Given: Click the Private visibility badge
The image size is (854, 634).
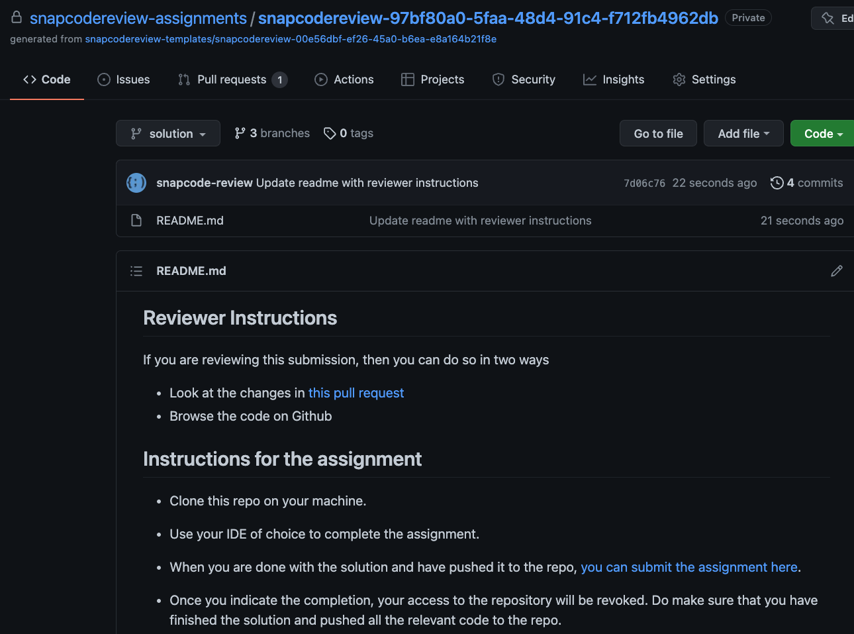Looking at the screenshot, I should point(748,18).
